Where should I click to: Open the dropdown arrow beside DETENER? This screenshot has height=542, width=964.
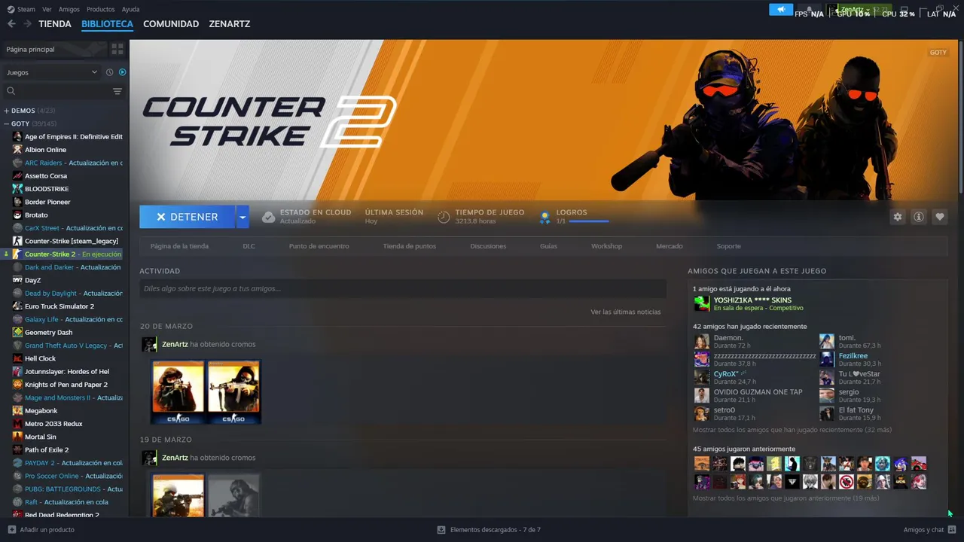(x=242, y=217)
